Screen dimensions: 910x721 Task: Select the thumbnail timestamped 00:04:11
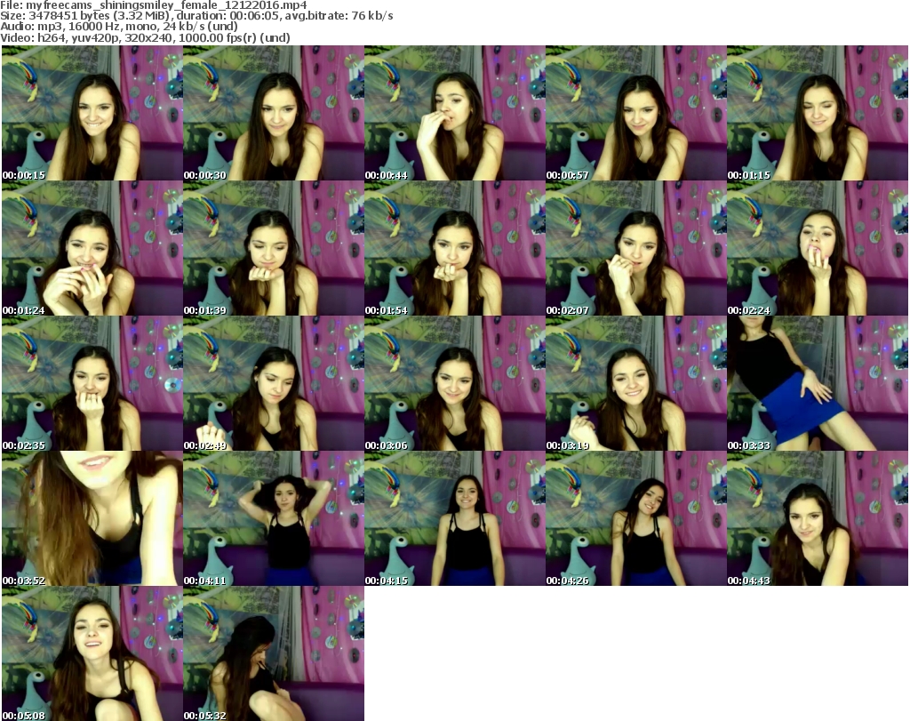(274, 517)
